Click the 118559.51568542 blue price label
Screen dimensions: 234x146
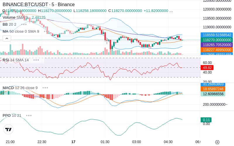click(217, 35)
